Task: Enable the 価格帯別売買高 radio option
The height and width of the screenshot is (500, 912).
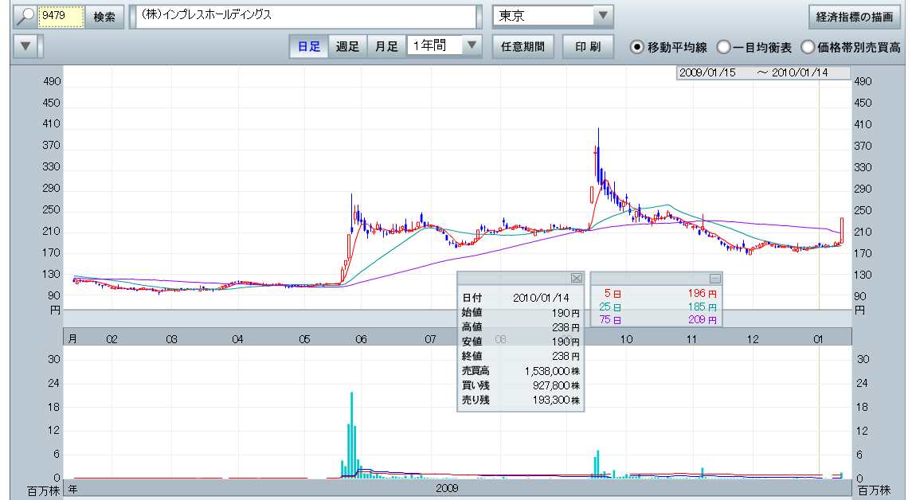Action: (808, 47)
